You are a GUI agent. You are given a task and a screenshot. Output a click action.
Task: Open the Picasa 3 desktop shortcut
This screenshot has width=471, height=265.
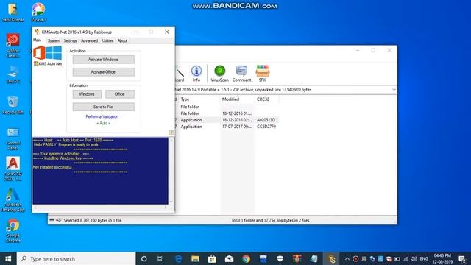point(39,12)
